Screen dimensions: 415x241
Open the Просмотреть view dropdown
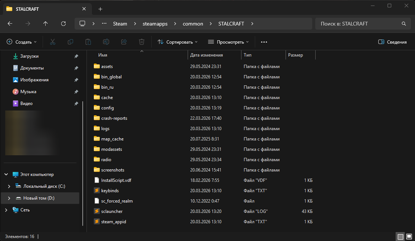[x=228, y=42]
